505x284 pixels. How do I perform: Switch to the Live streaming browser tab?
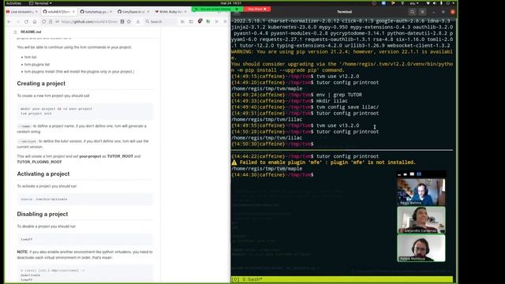point(22,12)
